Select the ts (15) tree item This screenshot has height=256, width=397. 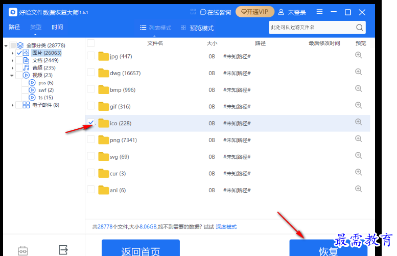(45, 98)
